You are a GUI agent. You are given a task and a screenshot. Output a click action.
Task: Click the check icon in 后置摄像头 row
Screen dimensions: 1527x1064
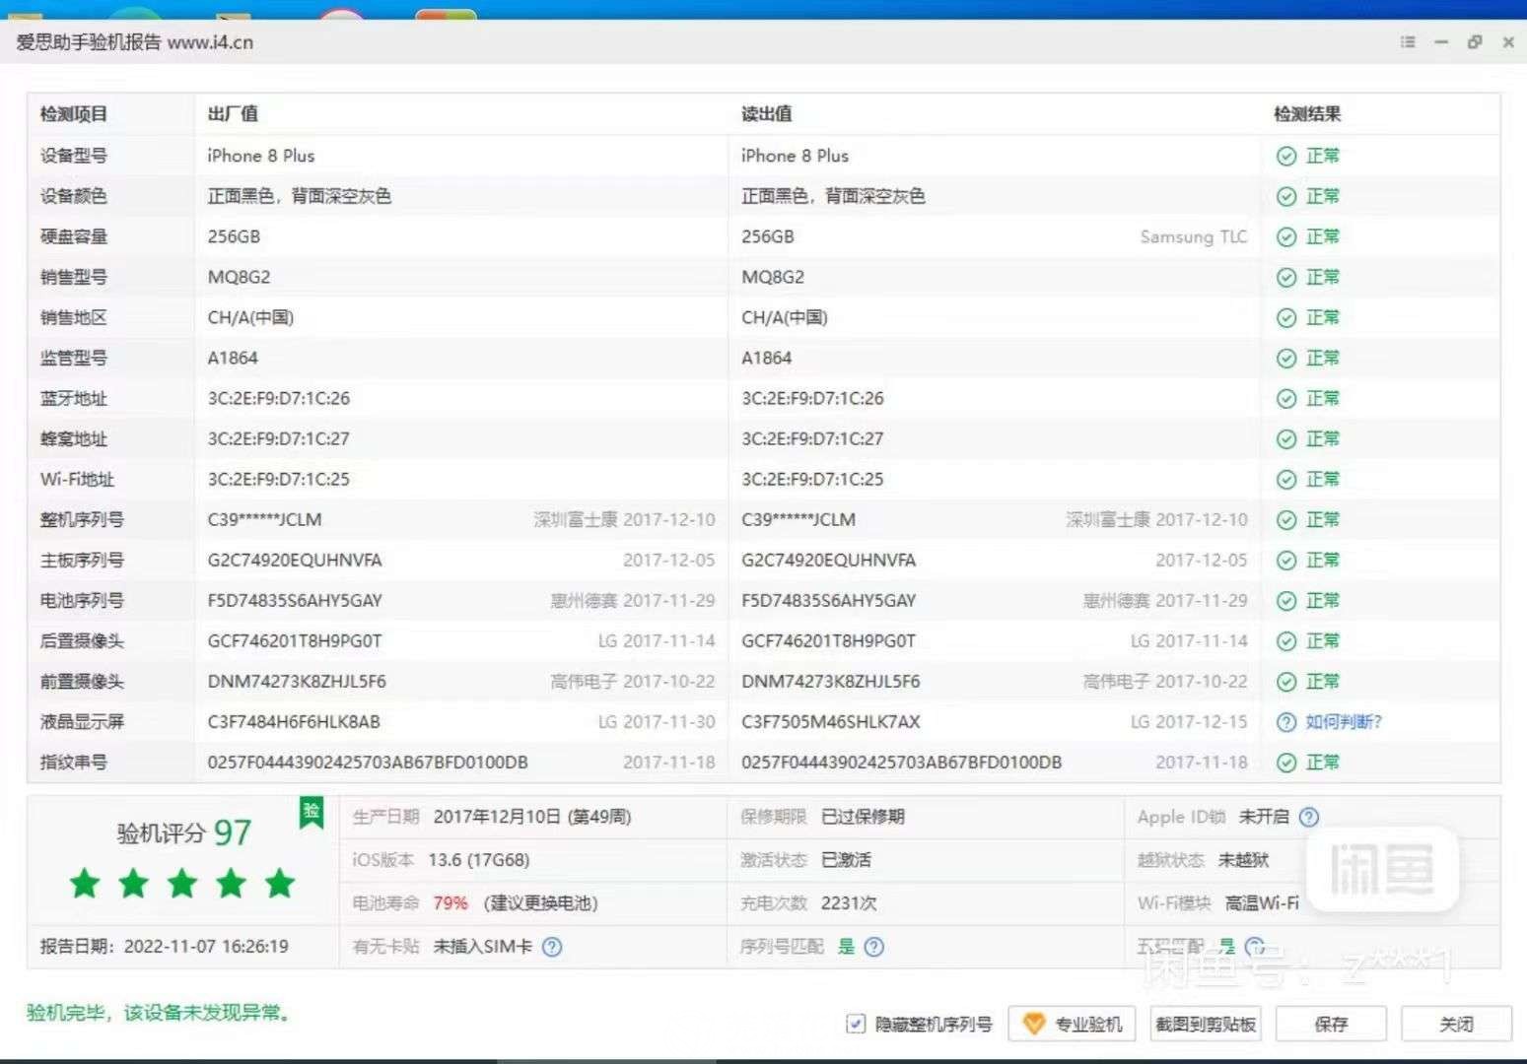(x=1286, y=641)
